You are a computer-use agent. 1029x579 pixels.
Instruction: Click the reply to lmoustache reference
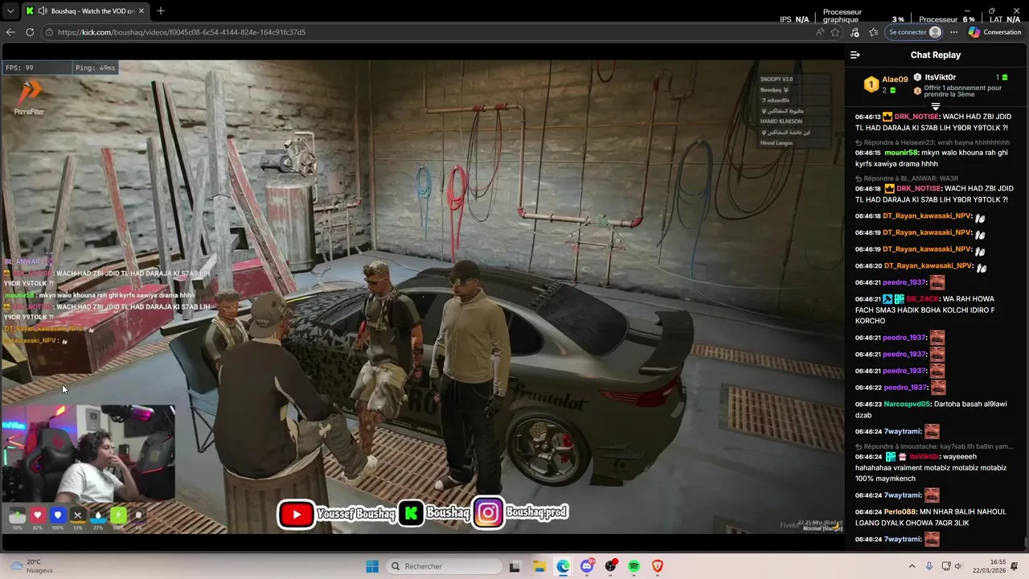934,446
